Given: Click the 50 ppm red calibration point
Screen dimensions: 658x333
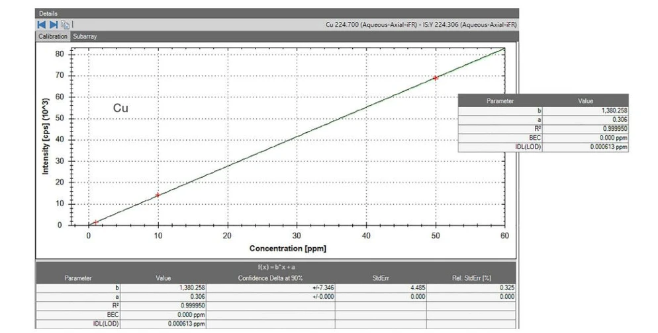Looking at the screenshot, I should click(x=436, y=78).
